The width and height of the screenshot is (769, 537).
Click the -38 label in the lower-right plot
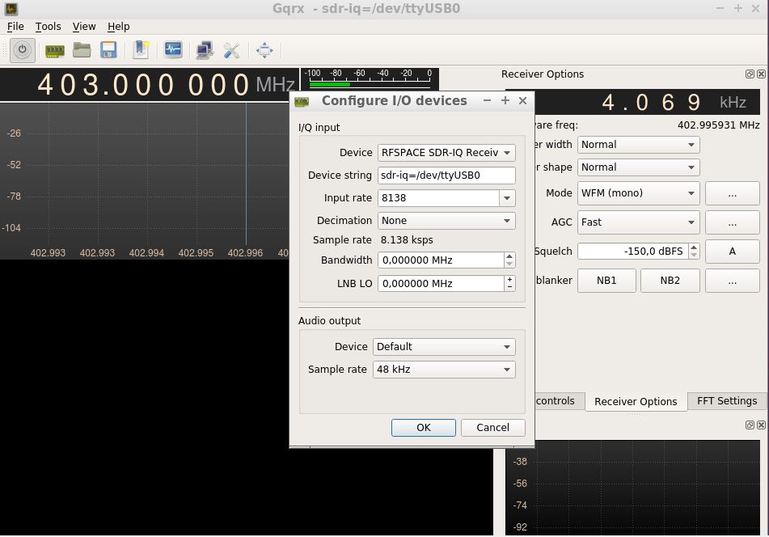[520, 462]
